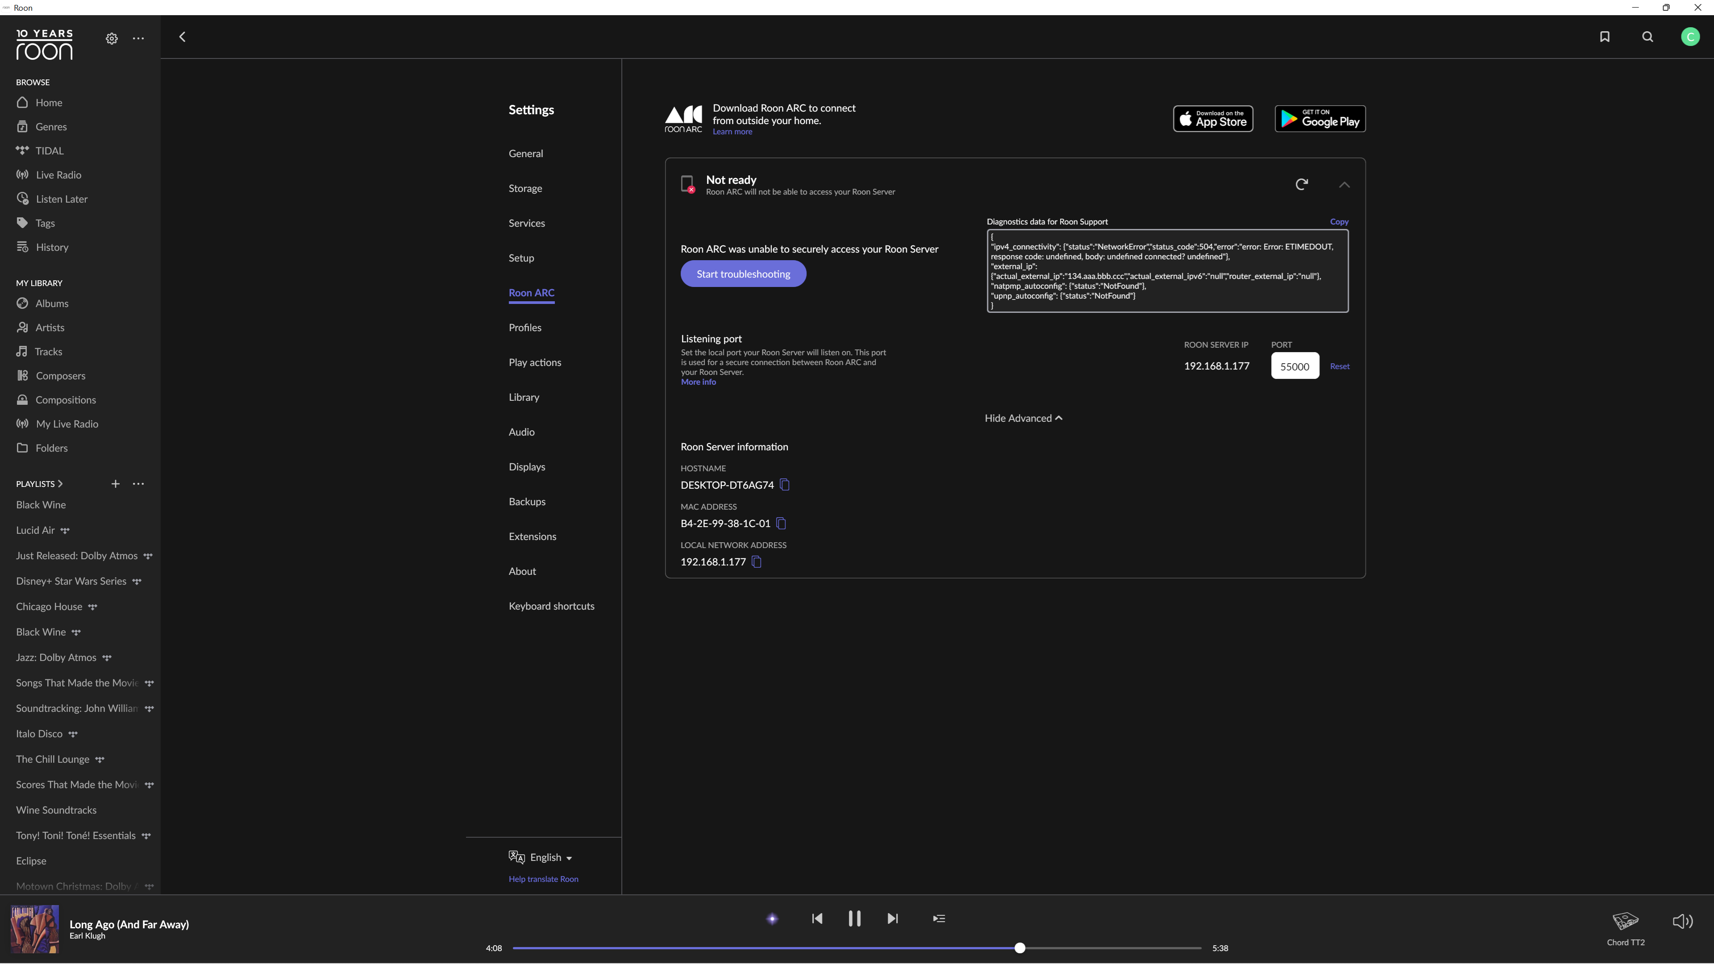Screen dimensions: 1714x964
Task: Open the English language dropdown
Action: (x=549, y=857)
